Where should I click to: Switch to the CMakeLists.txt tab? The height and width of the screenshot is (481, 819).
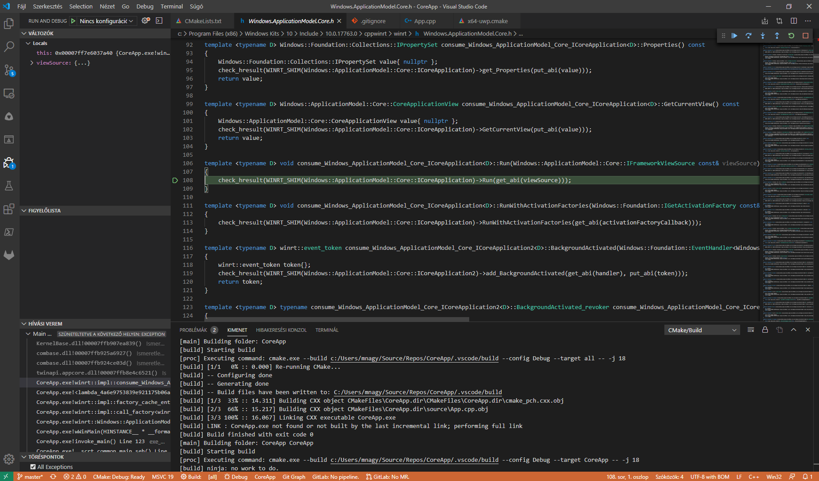click(x=203, y=21)
